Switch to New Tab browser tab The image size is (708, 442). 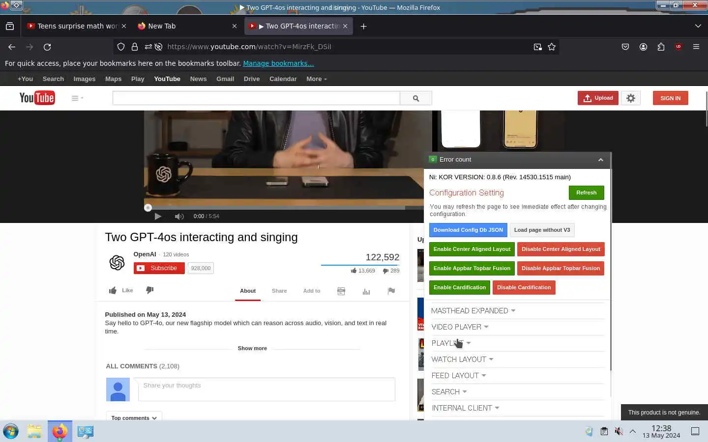click(x=187, y=26)
